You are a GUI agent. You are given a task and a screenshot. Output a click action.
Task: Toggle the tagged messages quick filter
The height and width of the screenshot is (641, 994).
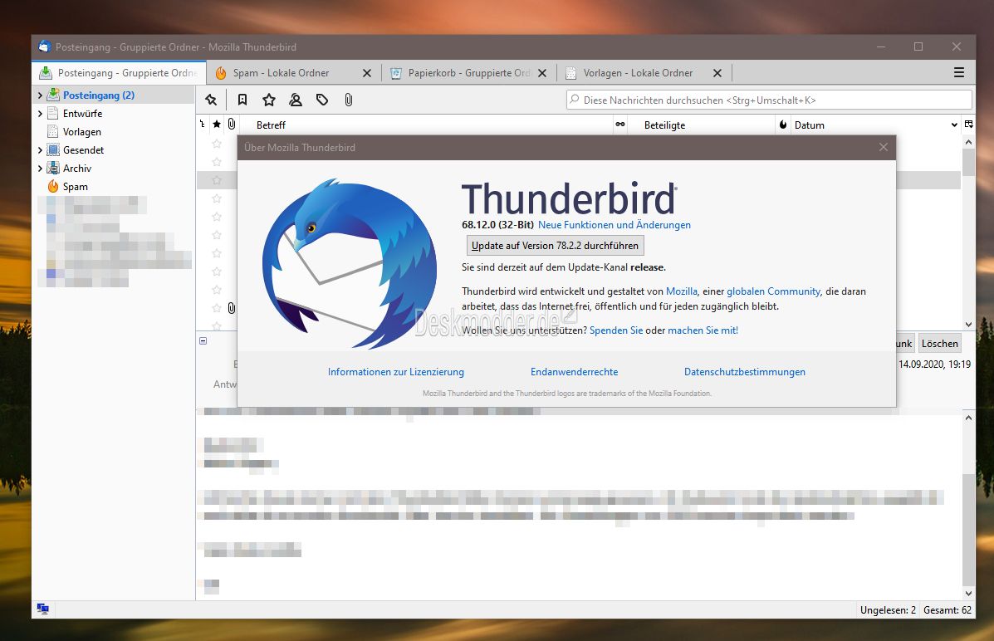322,100
